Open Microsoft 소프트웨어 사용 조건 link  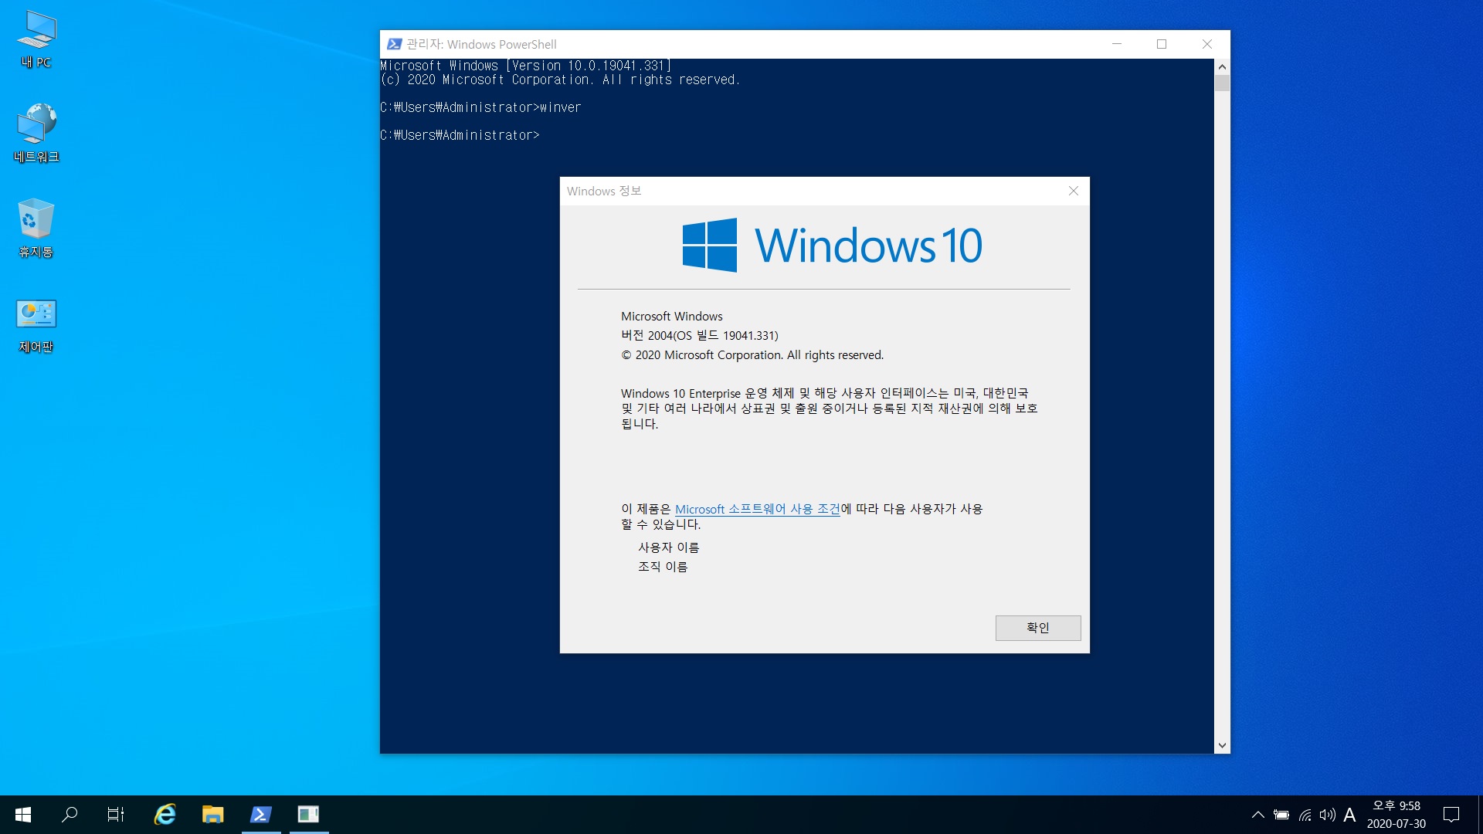pos(757,509)
